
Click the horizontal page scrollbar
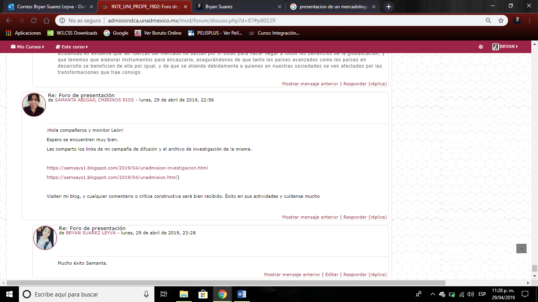tap(225, 283)
